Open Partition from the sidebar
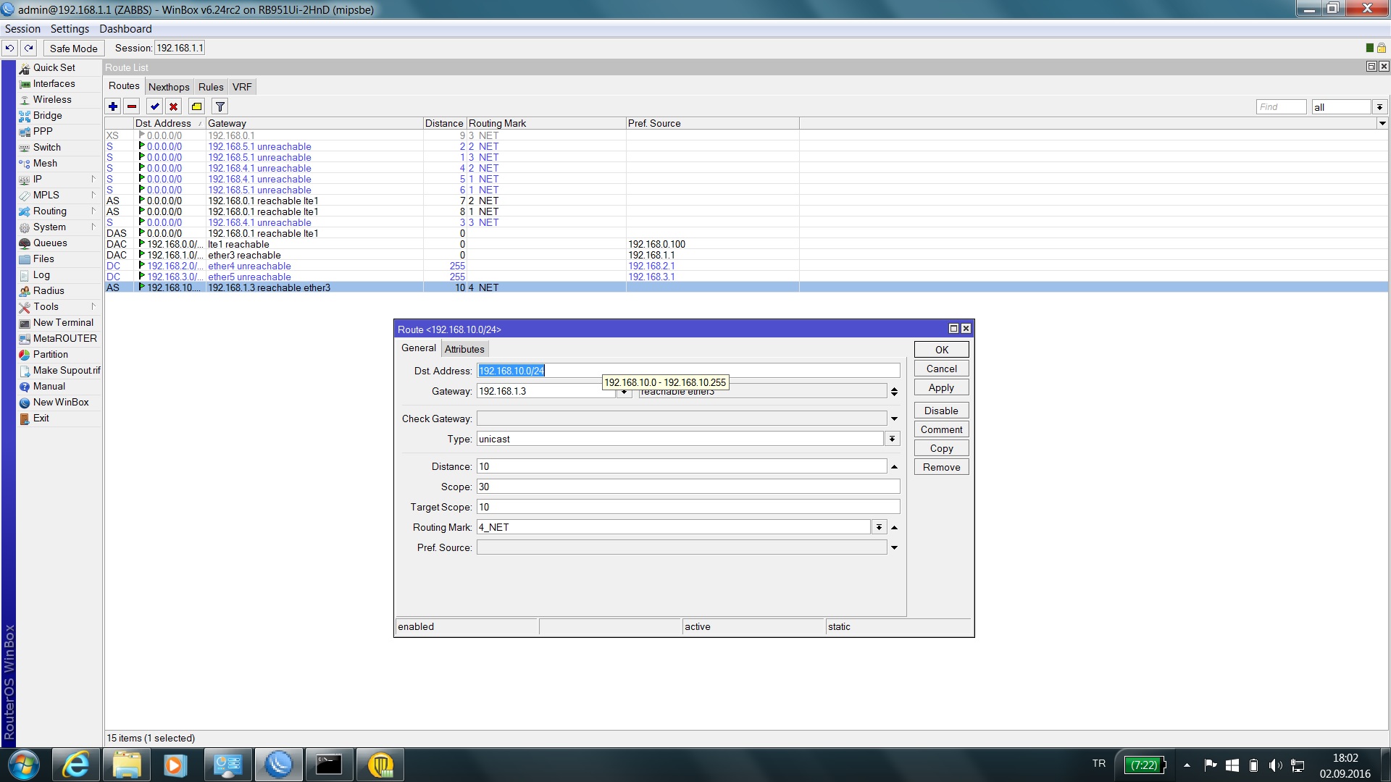The height and width of the screenshot is (782, 1391). click(50, 354)
